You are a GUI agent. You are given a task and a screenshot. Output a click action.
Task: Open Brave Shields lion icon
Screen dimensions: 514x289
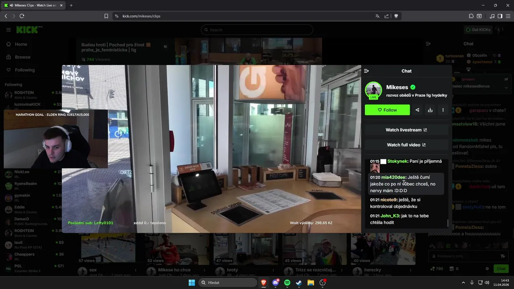pyautogui.click(x=396, y=16)
